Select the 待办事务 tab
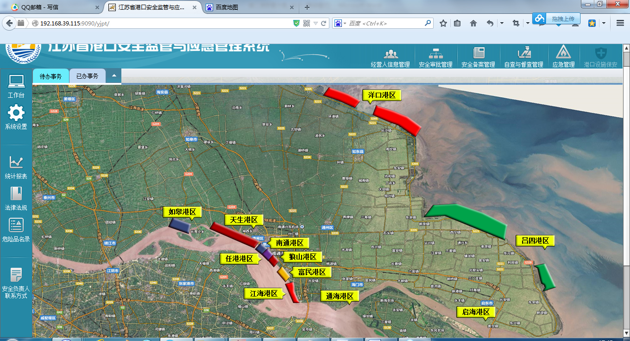Screen dimensions: 630x341 [51, 76]
